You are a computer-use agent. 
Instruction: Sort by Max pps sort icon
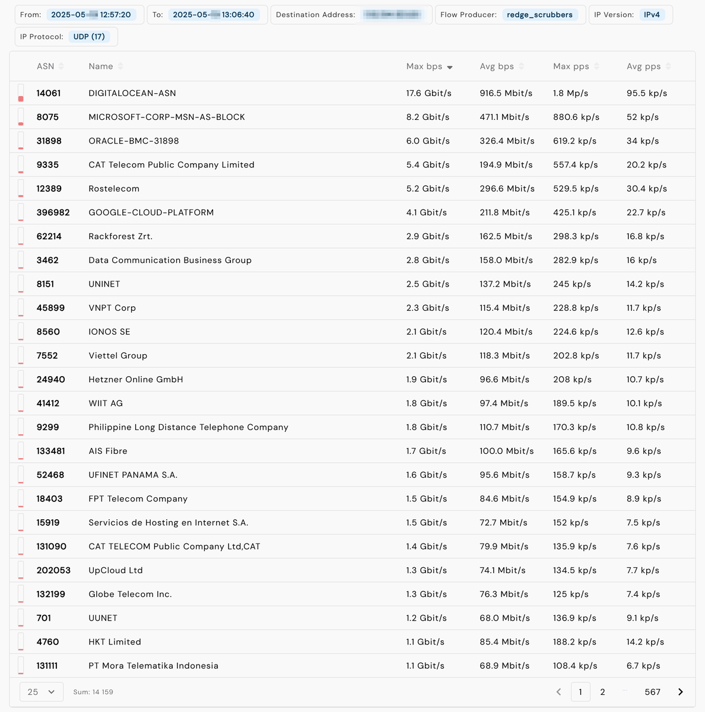pyautogui.click(x=596, y=66)
